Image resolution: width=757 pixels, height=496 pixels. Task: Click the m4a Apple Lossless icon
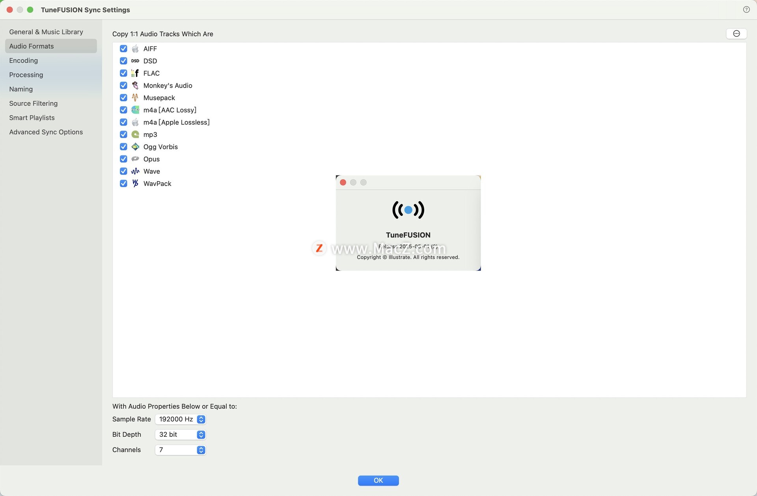coord(135,122)
